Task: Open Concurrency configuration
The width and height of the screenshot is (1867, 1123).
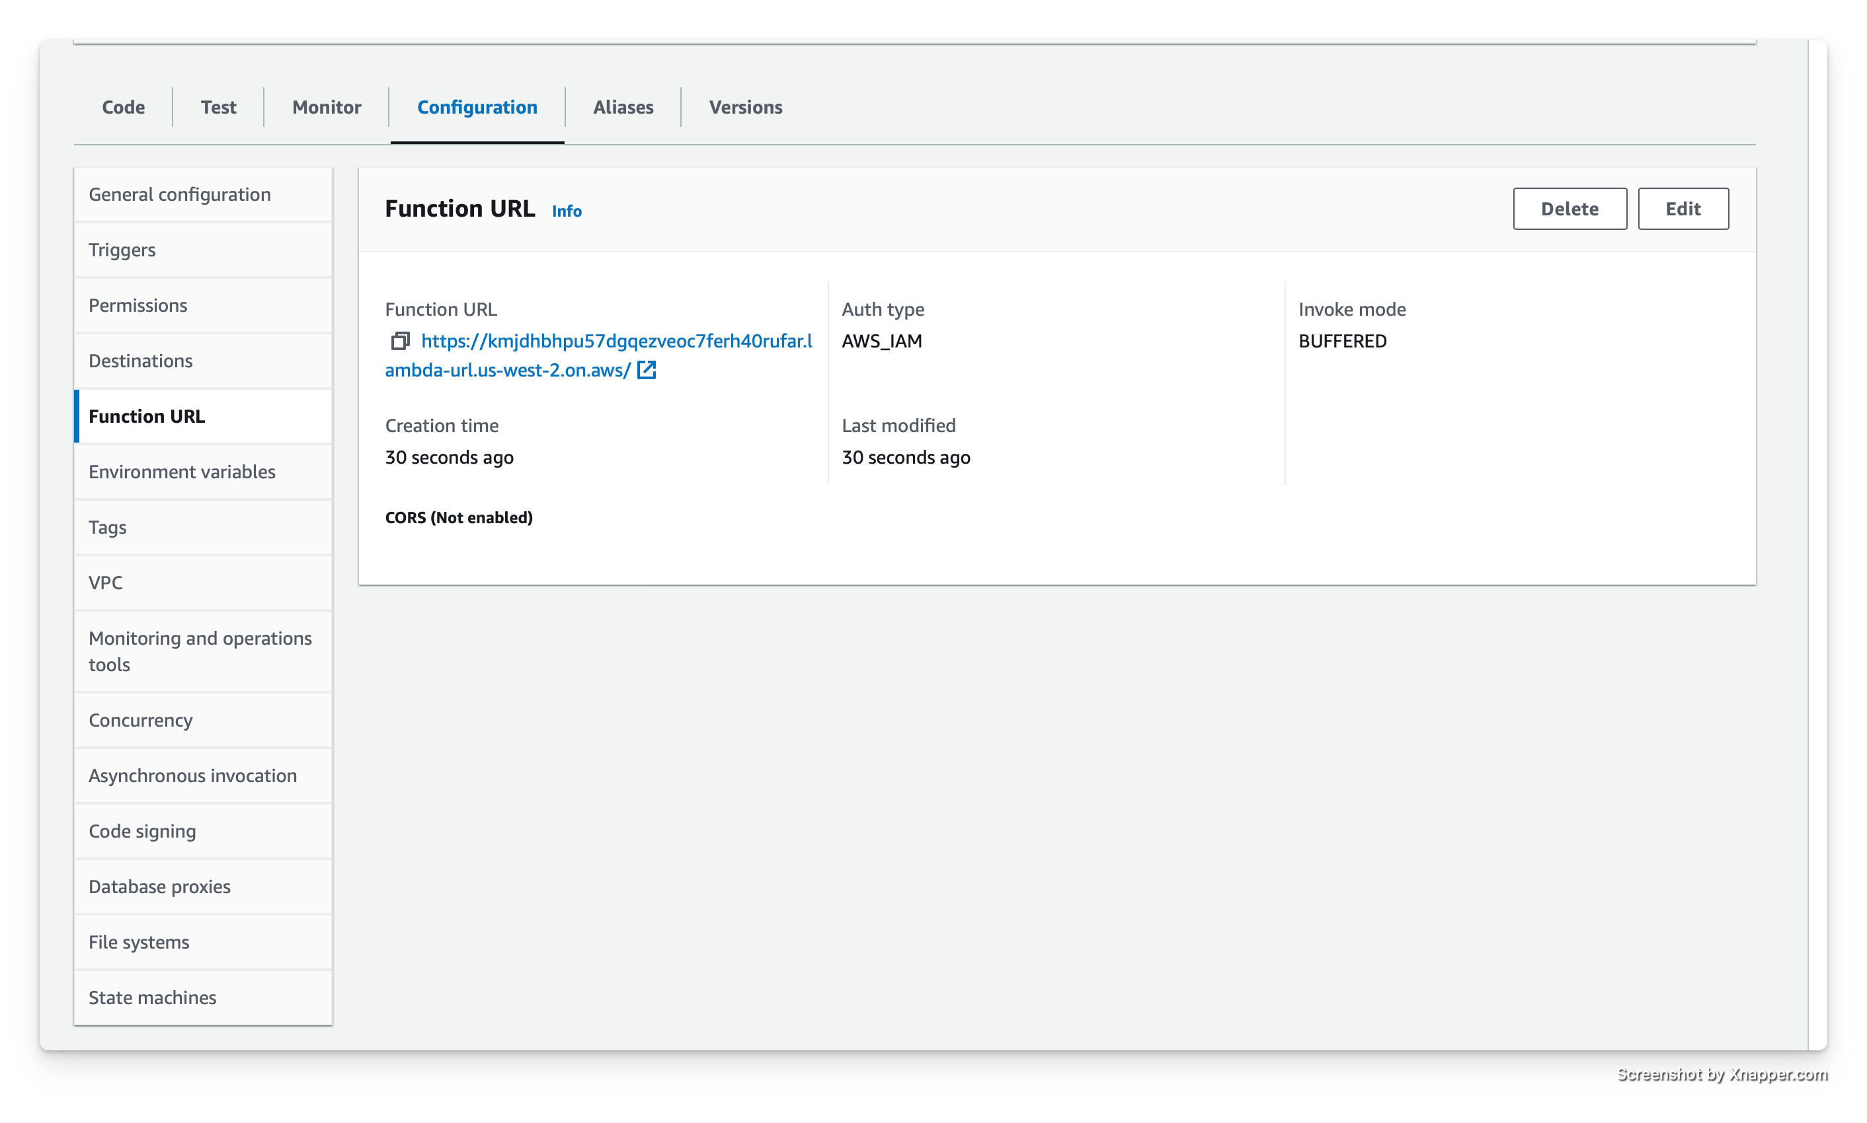Action: click(x=140, y=719)
